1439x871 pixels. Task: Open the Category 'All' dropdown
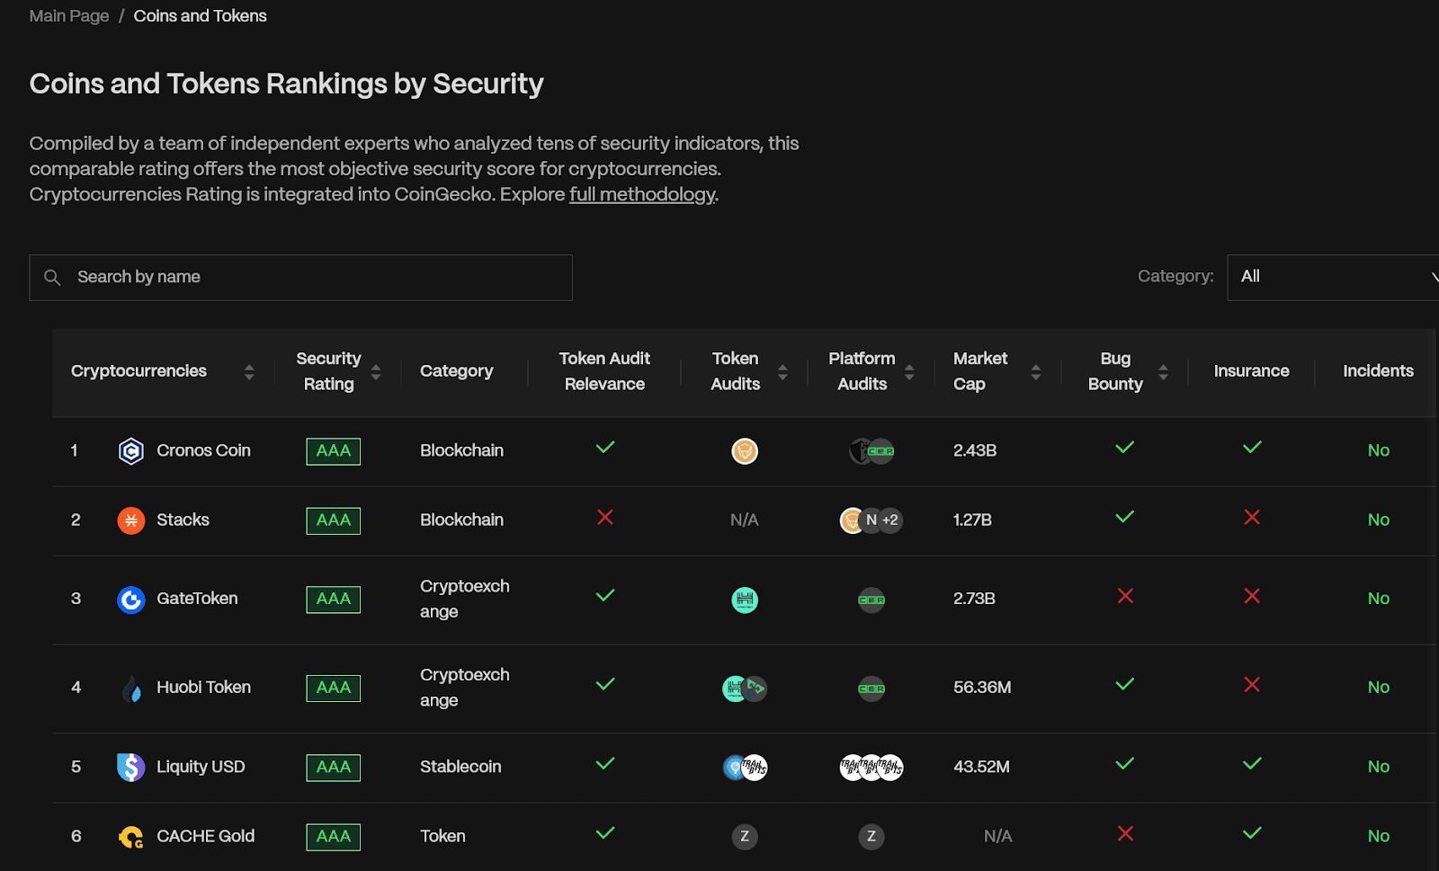click(x=1333, y=277)
